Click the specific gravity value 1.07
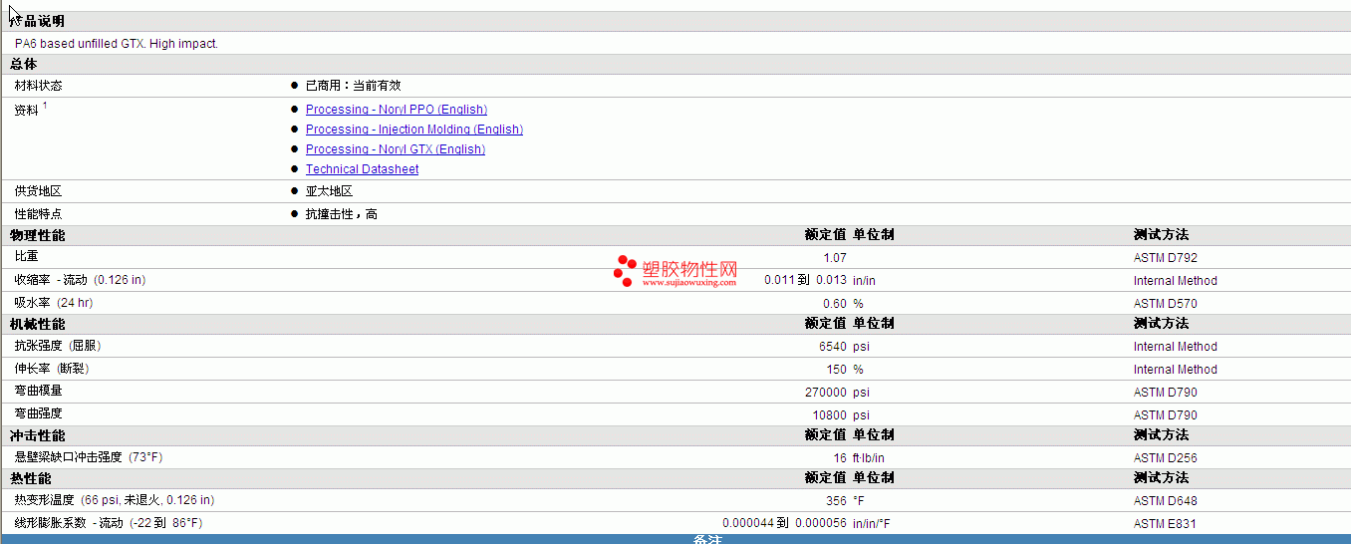Viewport: 1351px width, 544px height. [x=835, y=258]
